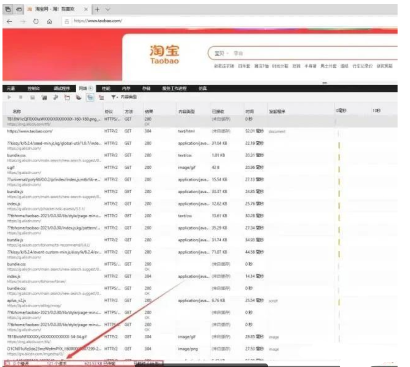
Task: Click the document initiator cell
Action: click(x=277, y=131)
